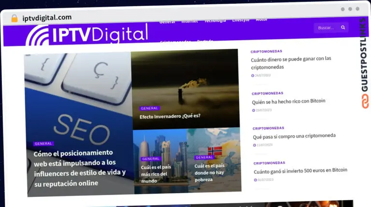
Task: Select the Motor navigation item
Action: [x=261, y=20]
